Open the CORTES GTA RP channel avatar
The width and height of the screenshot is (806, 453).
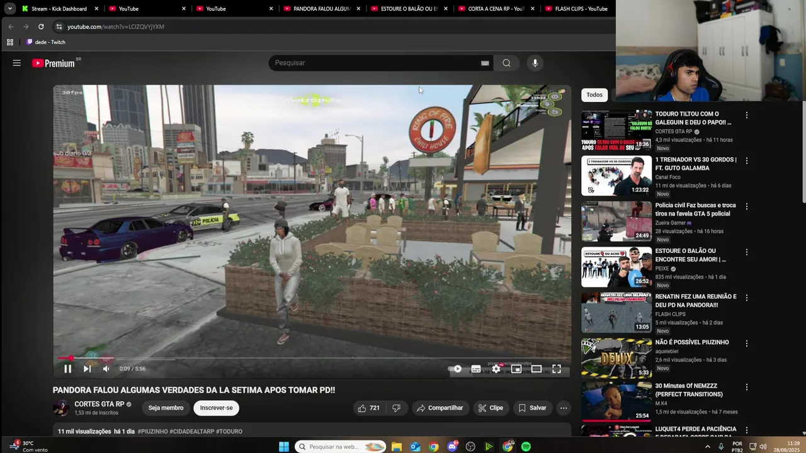click(x=61, y=408)
